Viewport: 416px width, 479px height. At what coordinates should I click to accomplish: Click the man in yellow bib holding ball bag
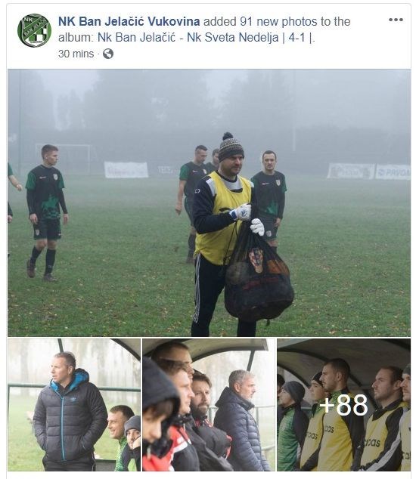pos(225,234)
